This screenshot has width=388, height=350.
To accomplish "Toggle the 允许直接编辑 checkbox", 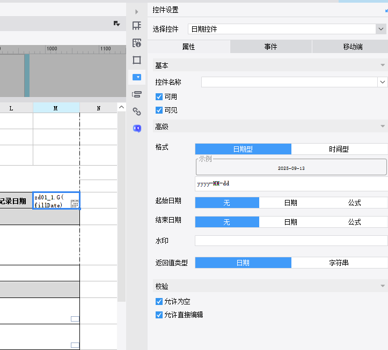I will point(159,315).
